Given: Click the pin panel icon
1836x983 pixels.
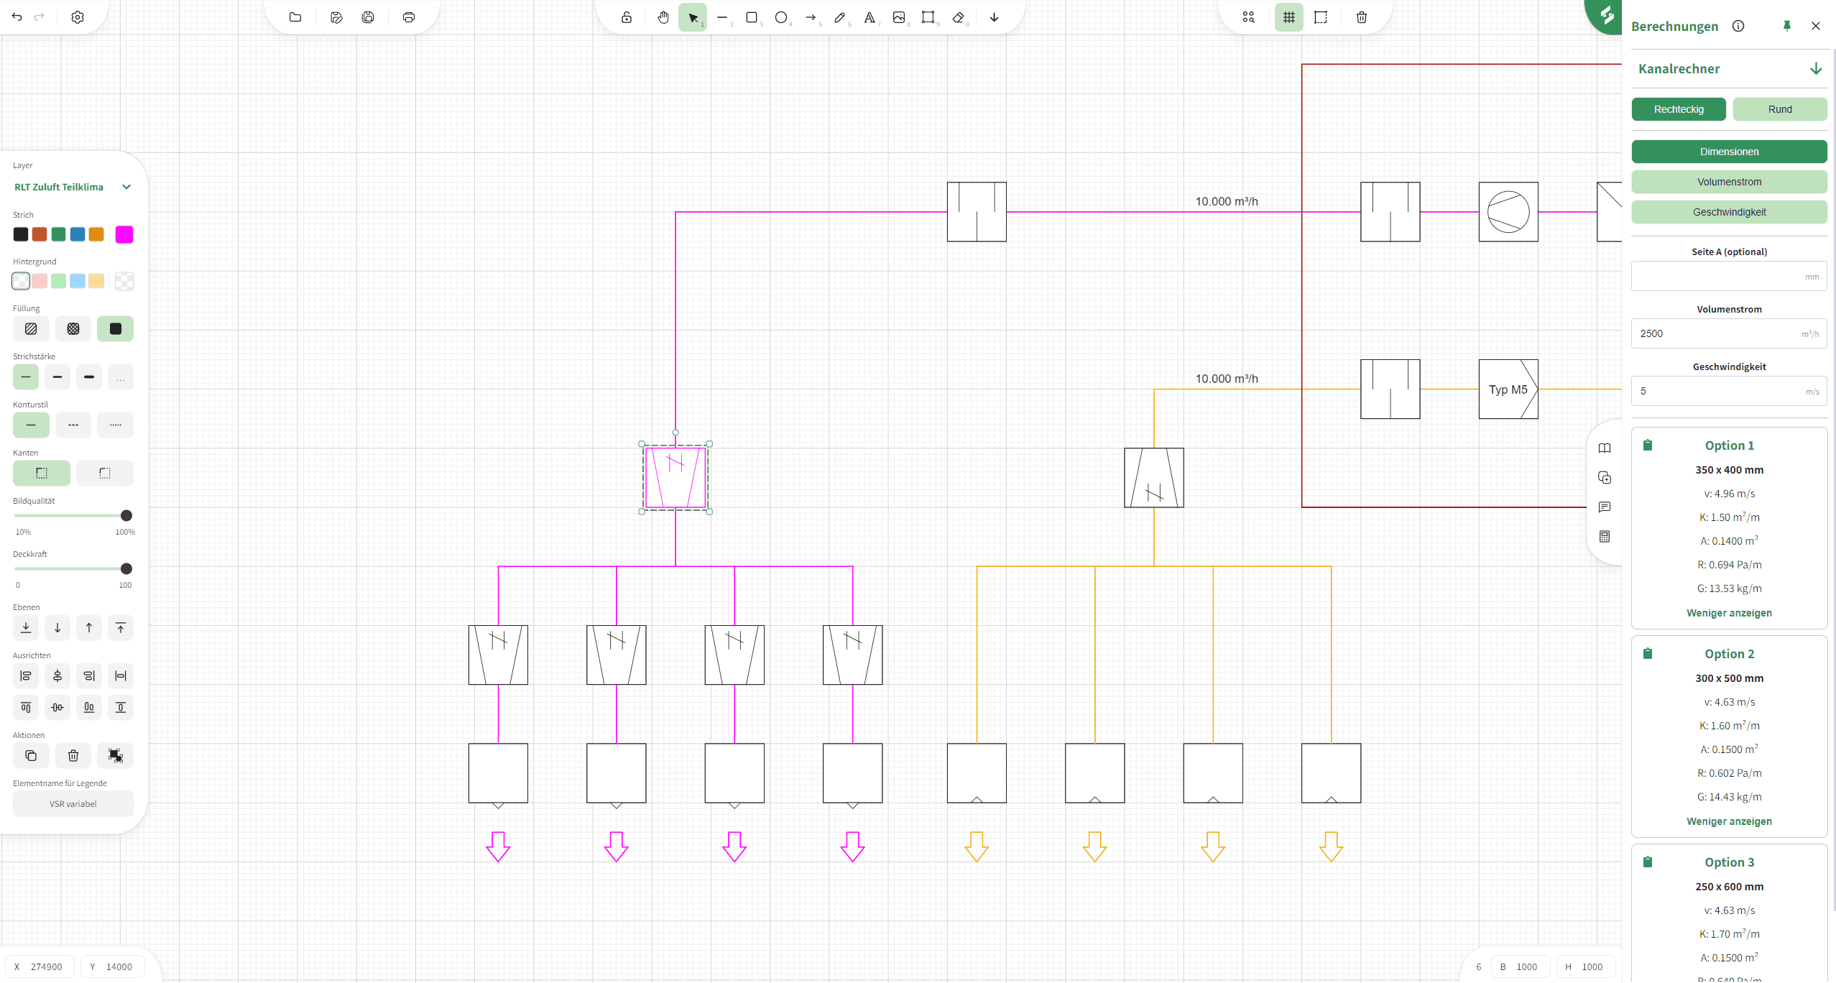Looking at the screenshot, I should (1787, 26).
